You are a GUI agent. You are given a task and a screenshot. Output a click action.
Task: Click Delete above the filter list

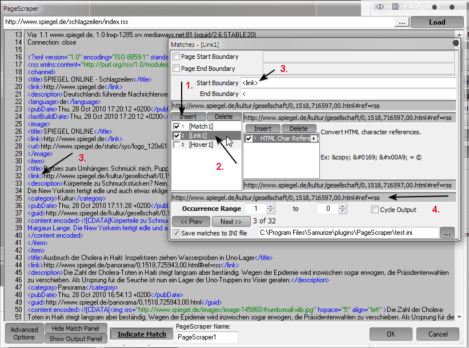tap(299, 129)
